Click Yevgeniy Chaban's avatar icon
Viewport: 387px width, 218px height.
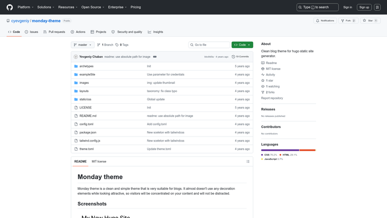coord(76,57)
